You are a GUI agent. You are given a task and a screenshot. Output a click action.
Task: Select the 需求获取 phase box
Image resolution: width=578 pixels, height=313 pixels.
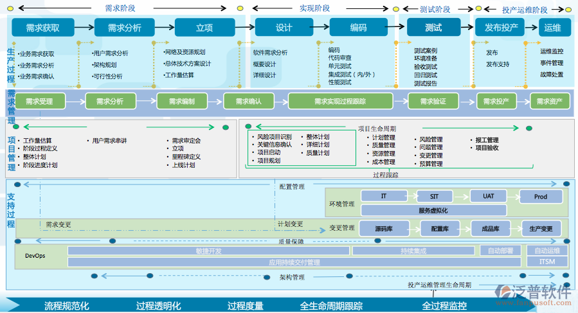click(x=43, y=28)
